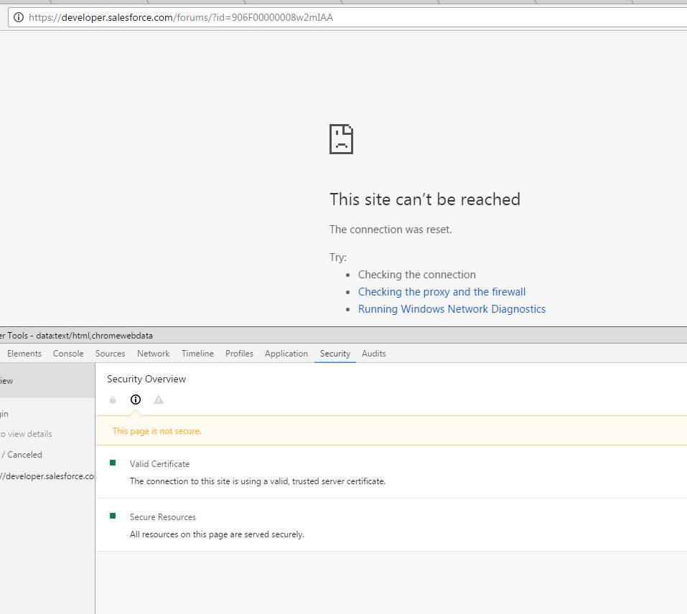Switch to the Timeline tab
This screenshot has height=614, width=687.
click(197, 354)
